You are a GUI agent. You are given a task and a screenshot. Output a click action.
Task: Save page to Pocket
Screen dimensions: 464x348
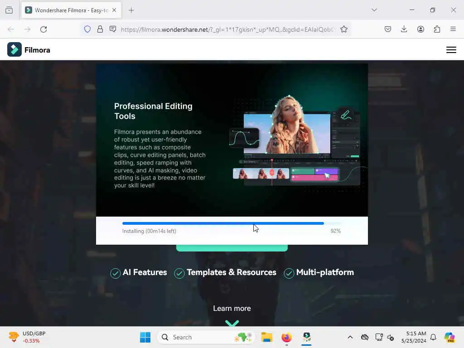coord(388,29)
